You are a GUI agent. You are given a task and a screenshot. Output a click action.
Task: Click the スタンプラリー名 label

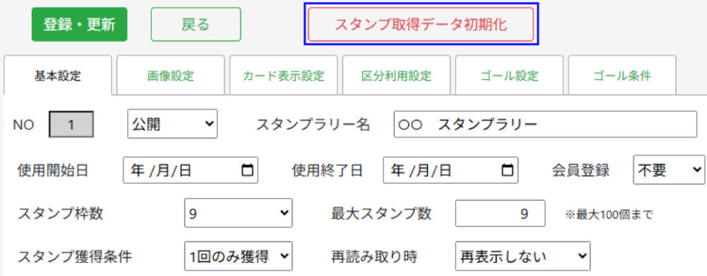[313, 125]
